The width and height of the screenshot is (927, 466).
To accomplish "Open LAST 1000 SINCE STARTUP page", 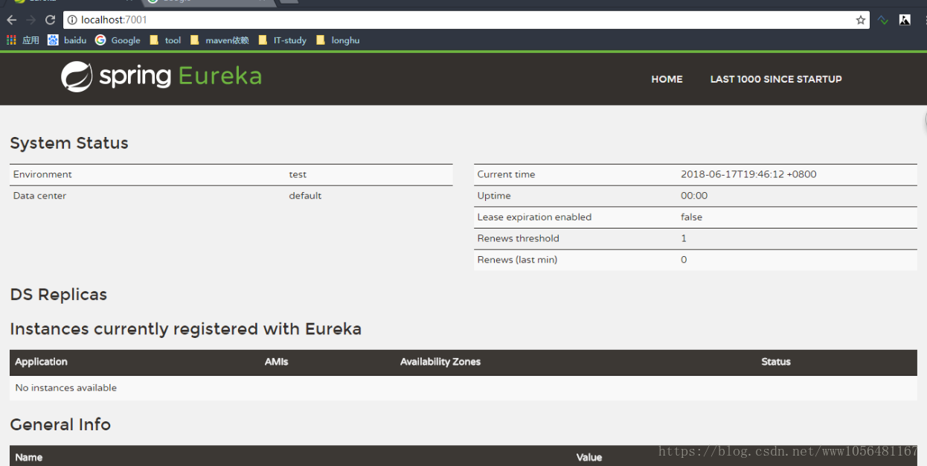I will point(776,79).
